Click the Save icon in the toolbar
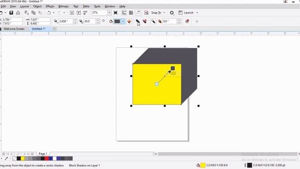300x169 pixels. pos(11,13)
